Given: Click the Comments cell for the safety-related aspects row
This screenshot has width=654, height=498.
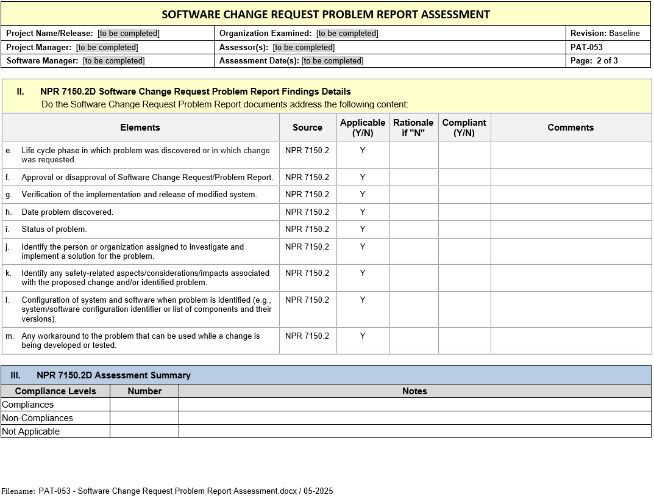Looking at the screenshot, I should [x=570, y=278].
